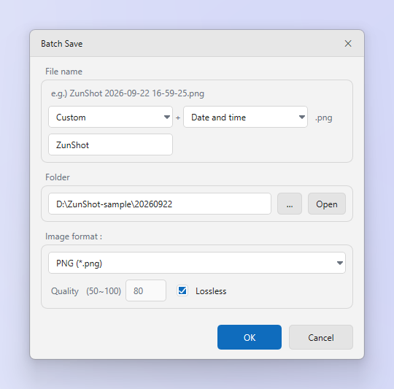Viewport: 394px width, 389px height.
Task: Click the ZunShot custom name field
Action: (x=110, y=145)
